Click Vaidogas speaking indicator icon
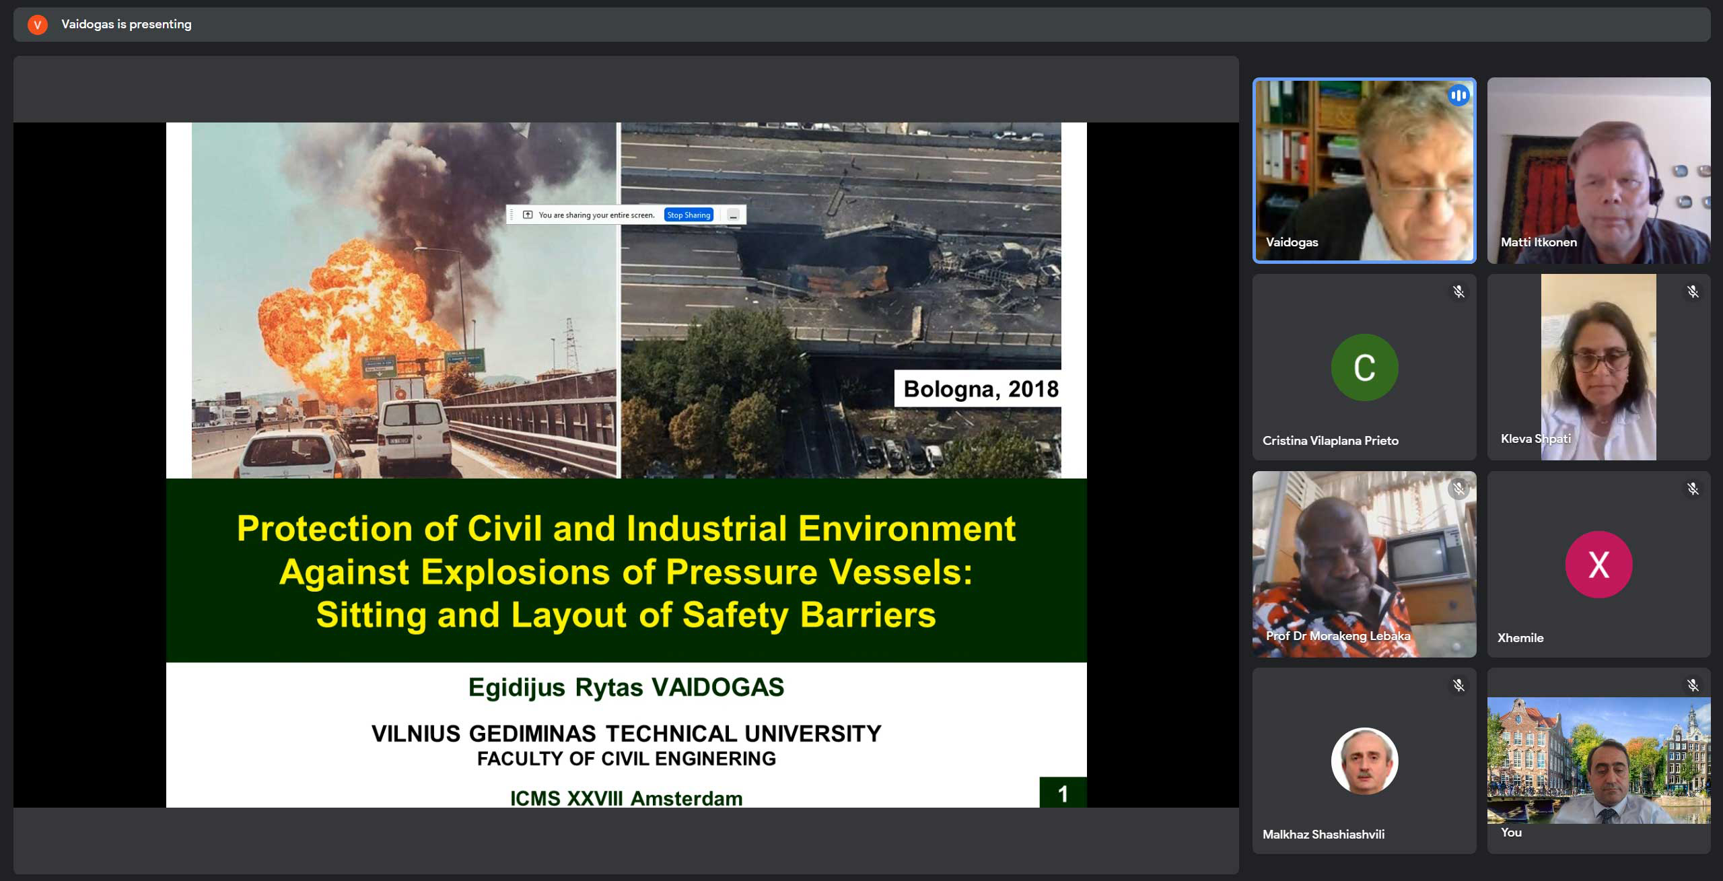Viewport: 1723px width, 881px height. tap(1458, 96)
